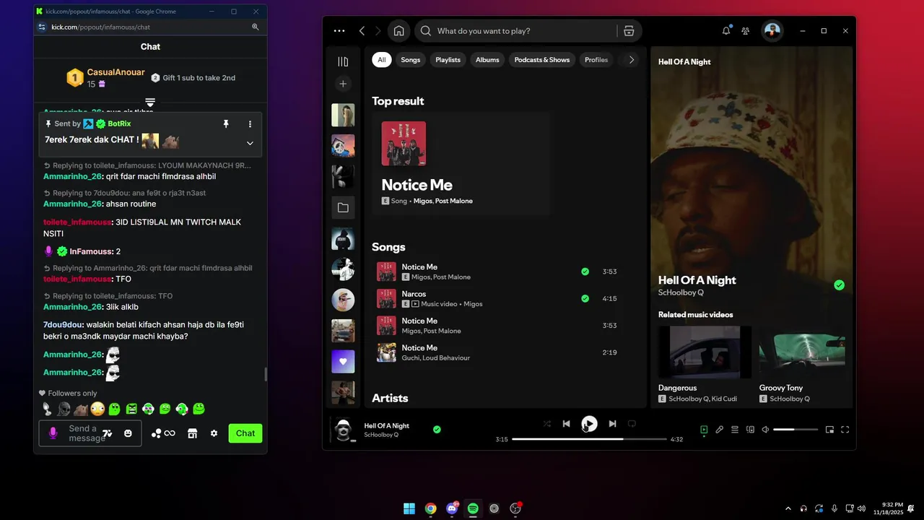Open the Spotify Home page

click(x=398, y=31)
